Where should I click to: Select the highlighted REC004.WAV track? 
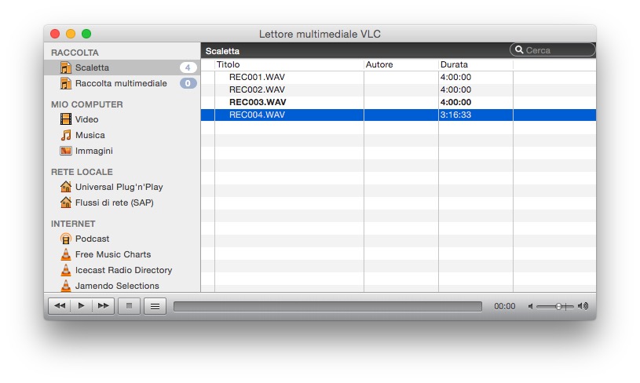(x=257, y=115)
